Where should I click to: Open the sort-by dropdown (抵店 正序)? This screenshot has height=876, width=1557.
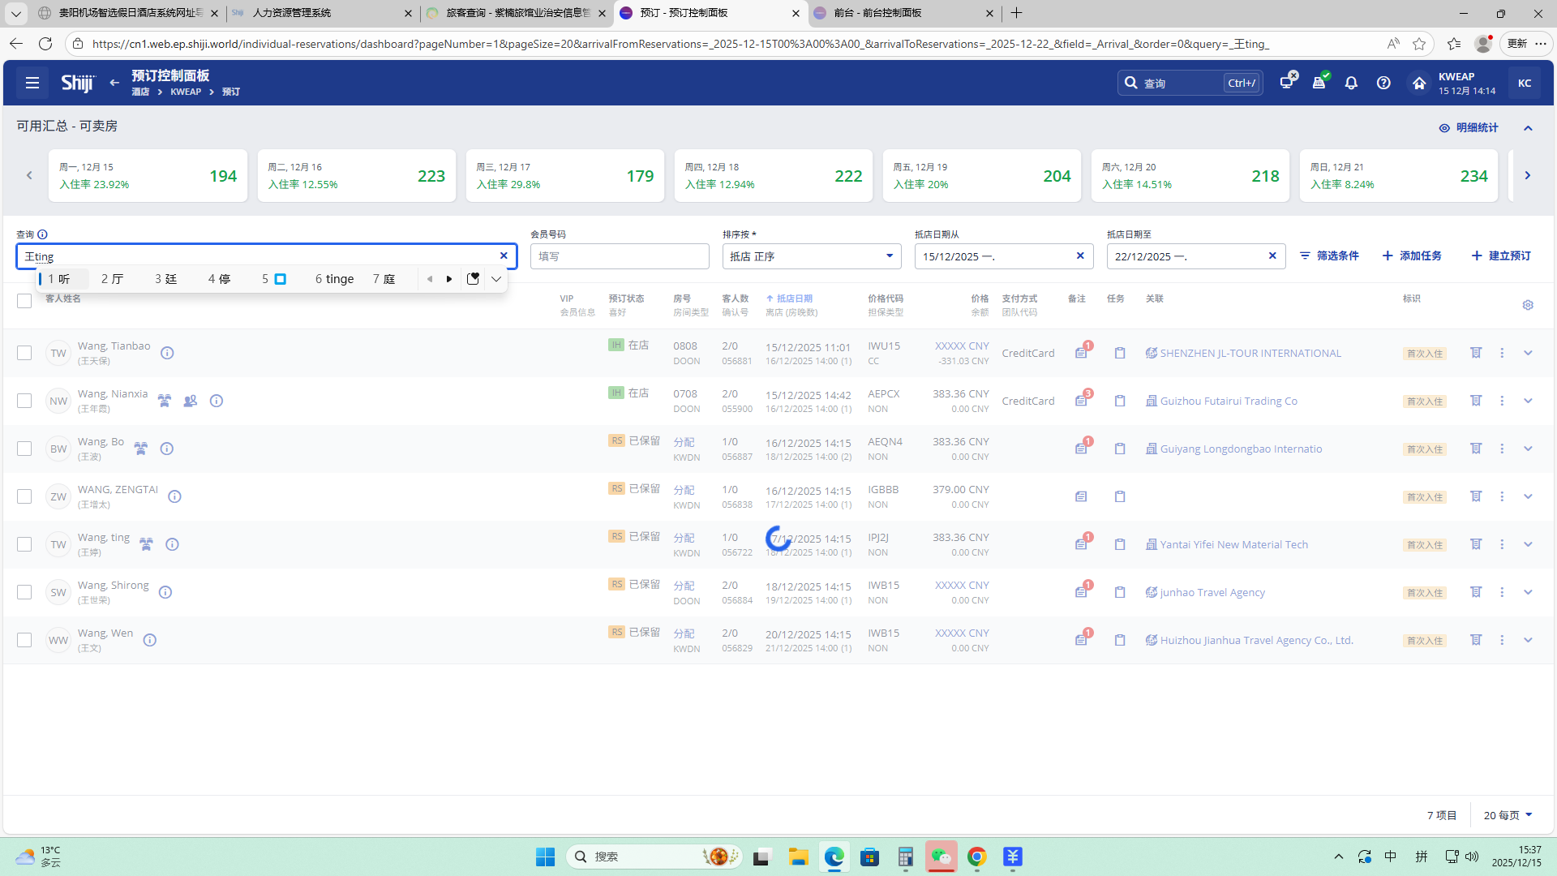tap(811, 256)
